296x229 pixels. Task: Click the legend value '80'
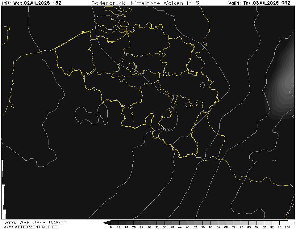(x=249, y=227)
